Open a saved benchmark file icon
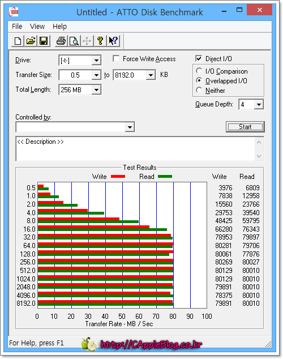This screenshot has height=359, width=283. click(31, 41)
